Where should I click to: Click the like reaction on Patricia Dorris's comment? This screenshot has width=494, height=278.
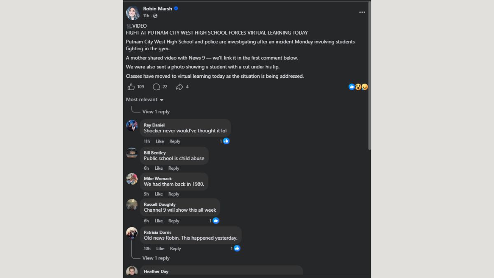(237, 248)
